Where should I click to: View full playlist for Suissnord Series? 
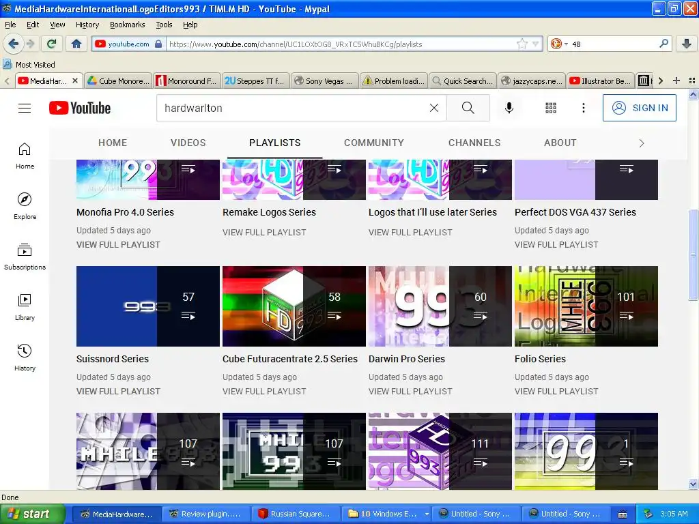click(x=118, y=391)
